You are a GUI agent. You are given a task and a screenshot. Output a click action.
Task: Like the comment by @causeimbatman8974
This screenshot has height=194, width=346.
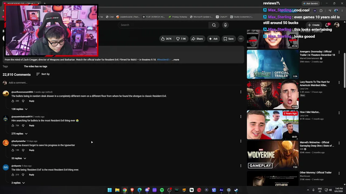tap(13, 126)
